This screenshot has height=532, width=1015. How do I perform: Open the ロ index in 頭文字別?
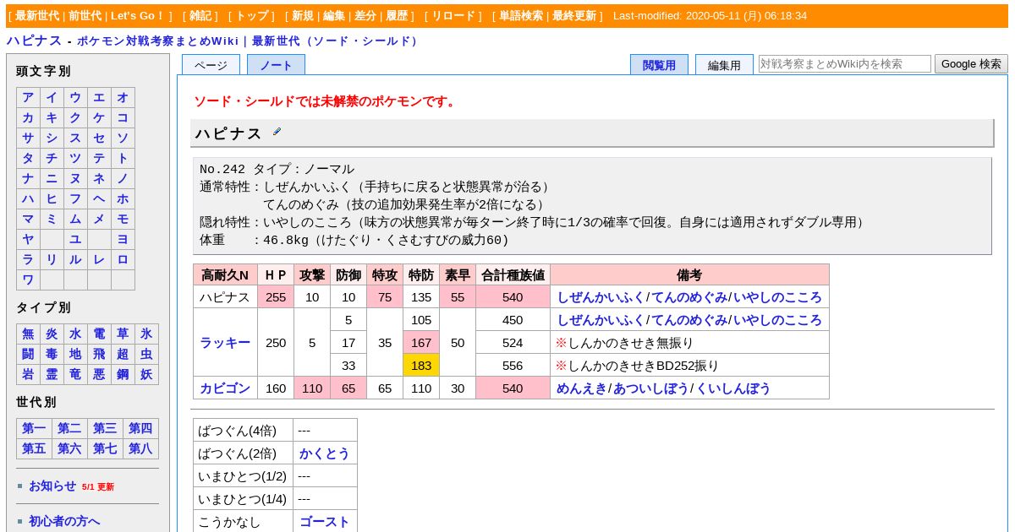(x=123, y=259)
